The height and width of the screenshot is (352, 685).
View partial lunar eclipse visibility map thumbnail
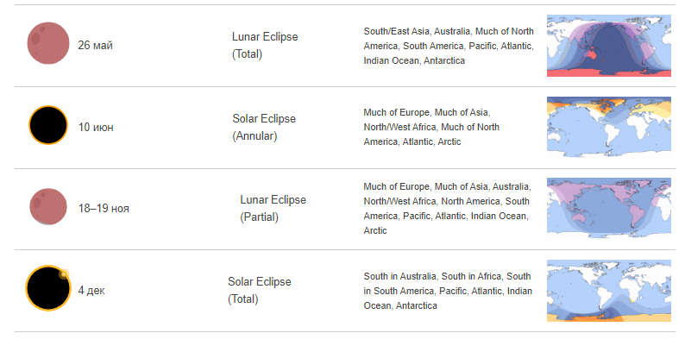(609, 208)
